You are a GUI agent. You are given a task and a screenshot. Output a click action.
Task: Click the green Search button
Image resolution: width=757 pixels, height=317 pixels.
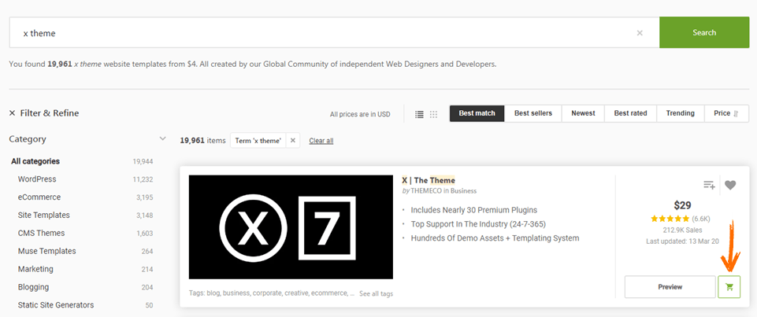point(704,32)
